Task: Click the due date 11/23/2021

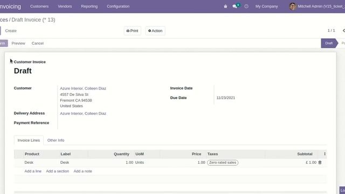Action: 226,98
